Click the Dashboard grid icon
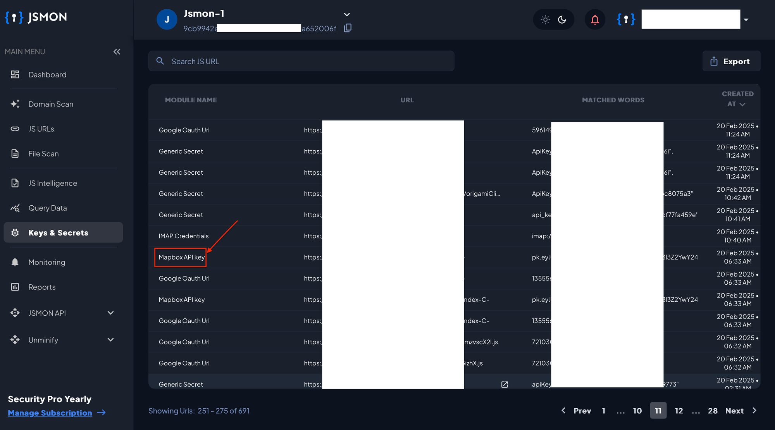Image resolution: width=775 pixels, height=430 pixels. coord(15,74)
